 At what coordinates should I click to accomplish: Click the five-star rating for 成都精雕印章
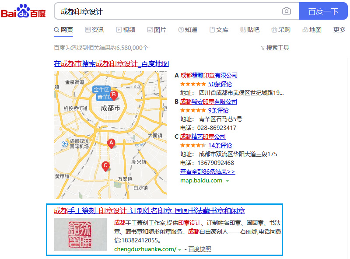click(x=193, y=84)
